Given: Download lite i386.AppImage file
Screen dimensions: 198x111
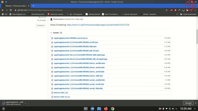Looking at the screenshot, I should (80, 55).
